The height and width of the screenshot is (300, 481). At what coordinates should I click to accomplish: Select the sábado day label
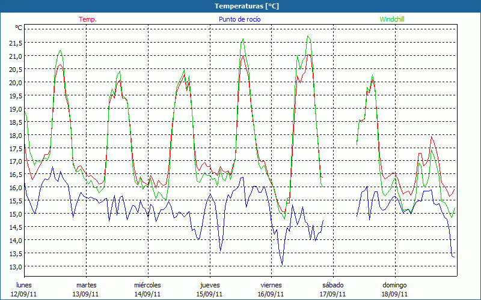[333, 285]
